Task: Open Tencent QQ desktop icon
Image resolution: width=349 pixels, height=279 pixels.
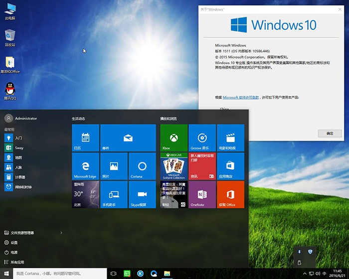Action: pyautogui.click(x=10, y=91)
